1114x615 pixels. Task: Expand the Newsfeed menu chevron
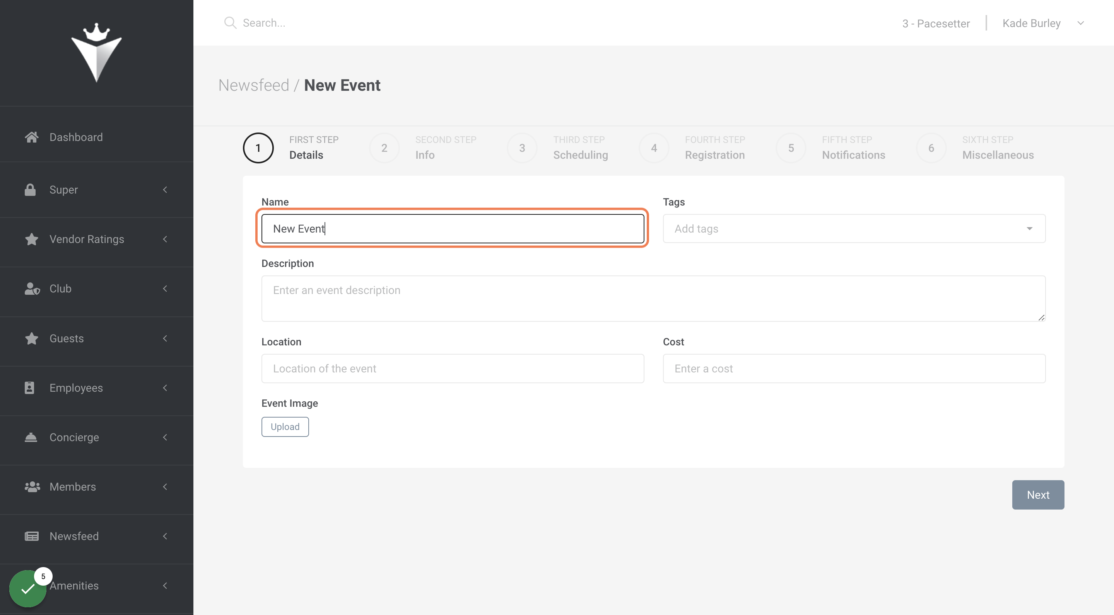click(165, 536)
